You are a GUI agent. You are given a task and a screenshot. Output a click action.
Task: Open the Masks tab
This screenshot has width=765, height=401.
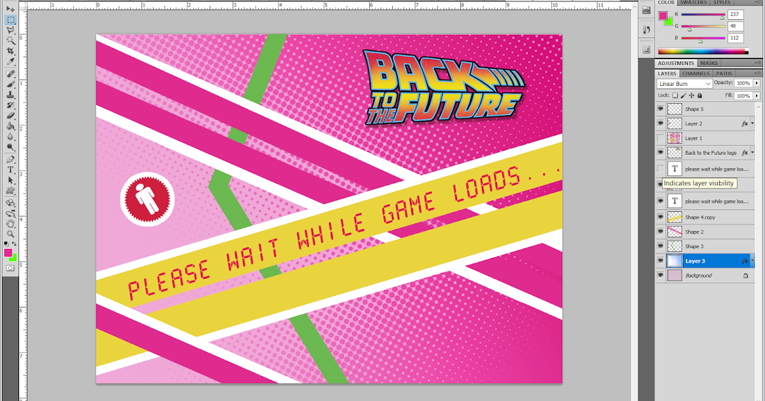point(708,63)
